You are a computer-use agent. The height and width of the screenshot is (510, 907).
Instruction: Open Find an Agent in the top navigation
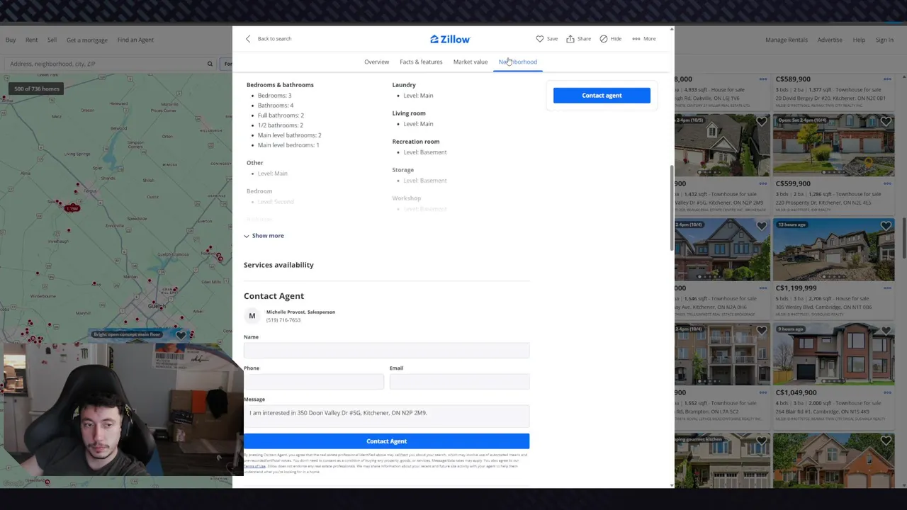point(135,40)
